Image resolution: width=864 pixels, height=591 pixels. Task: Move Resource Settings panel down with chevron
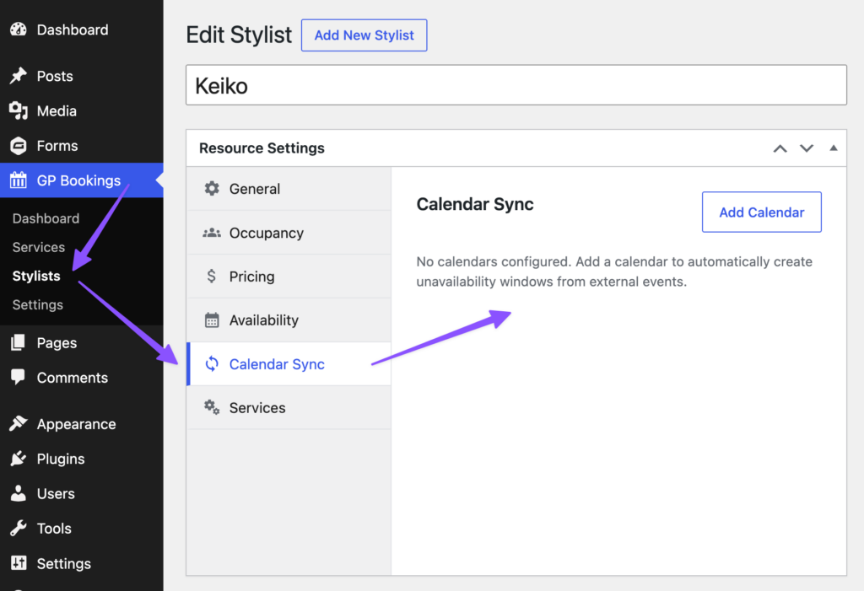(807, 148)
